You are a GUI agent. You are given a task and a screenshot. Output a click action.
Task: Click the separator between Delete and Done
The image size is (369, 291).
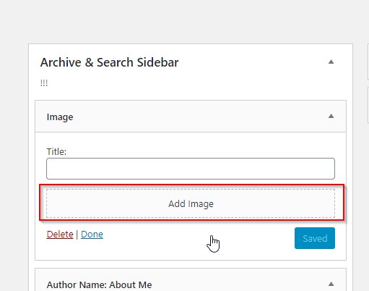pyautogui.click(x=77, y=235)
